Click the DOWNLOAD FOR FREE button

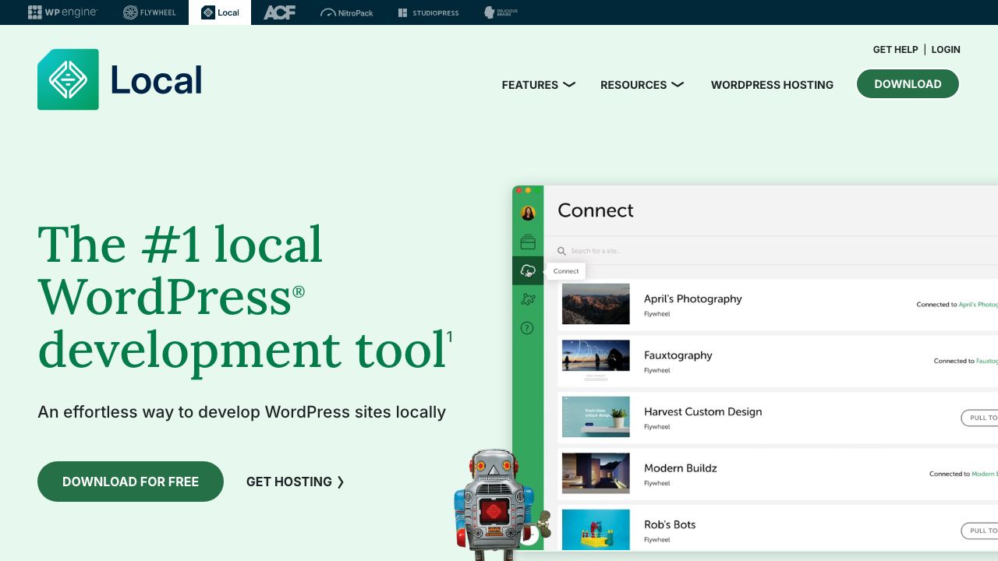pyautogui.click(x=130, y=482)
